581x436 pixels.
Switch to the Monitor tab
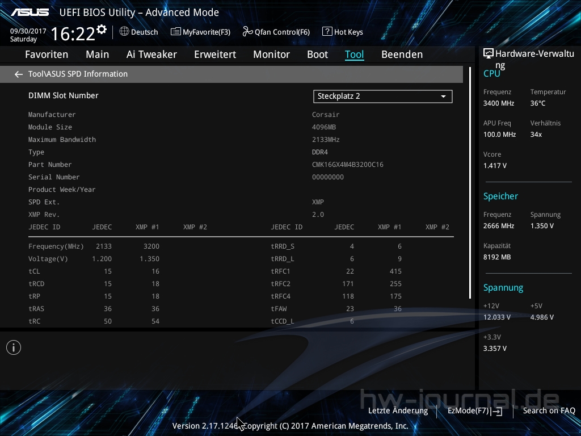272,54
